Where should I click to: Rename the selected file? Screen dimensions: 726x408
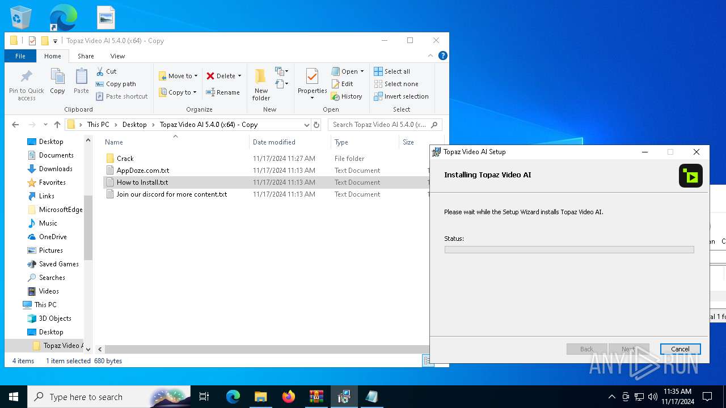(222, 92)
